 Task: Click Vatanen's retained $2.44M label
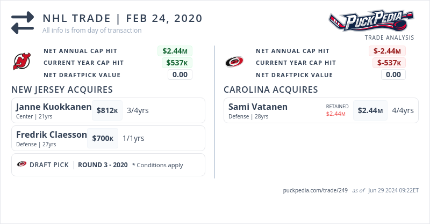pyautogui.click(x=336, y=114)
